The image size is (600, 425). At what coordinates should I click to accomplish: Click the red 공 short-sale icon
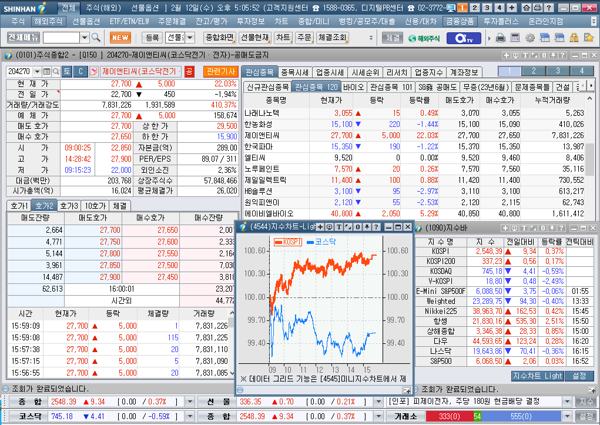pyautogui.click(x=189, y=71)
